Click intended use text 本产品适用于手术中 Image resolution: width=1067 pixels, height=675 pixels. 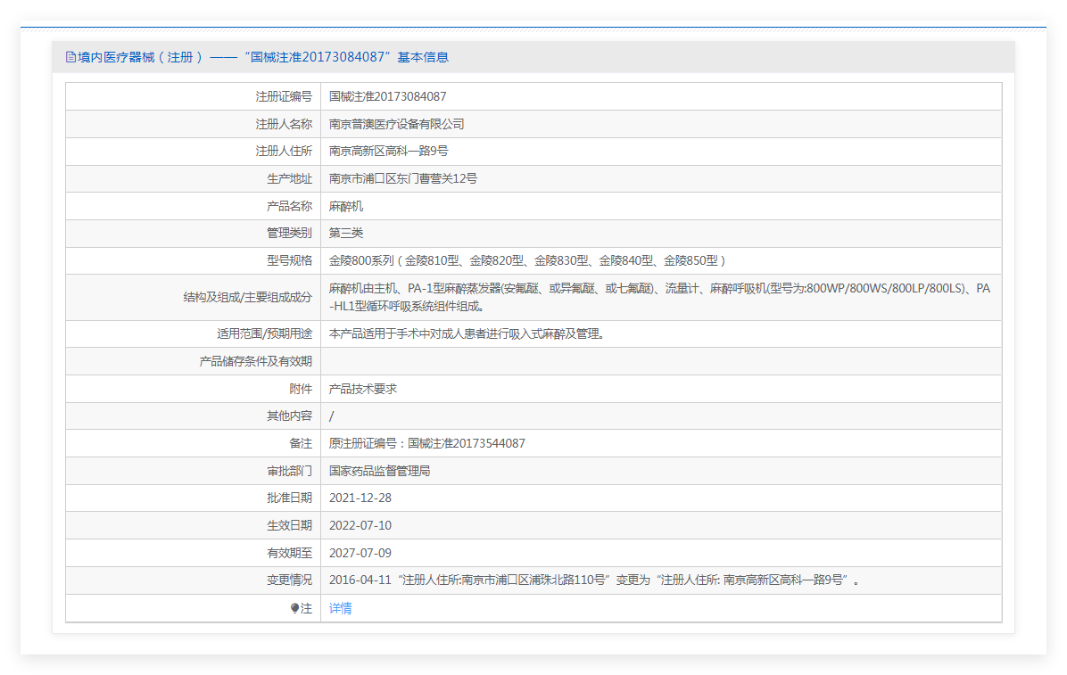(x=467, y=334)
